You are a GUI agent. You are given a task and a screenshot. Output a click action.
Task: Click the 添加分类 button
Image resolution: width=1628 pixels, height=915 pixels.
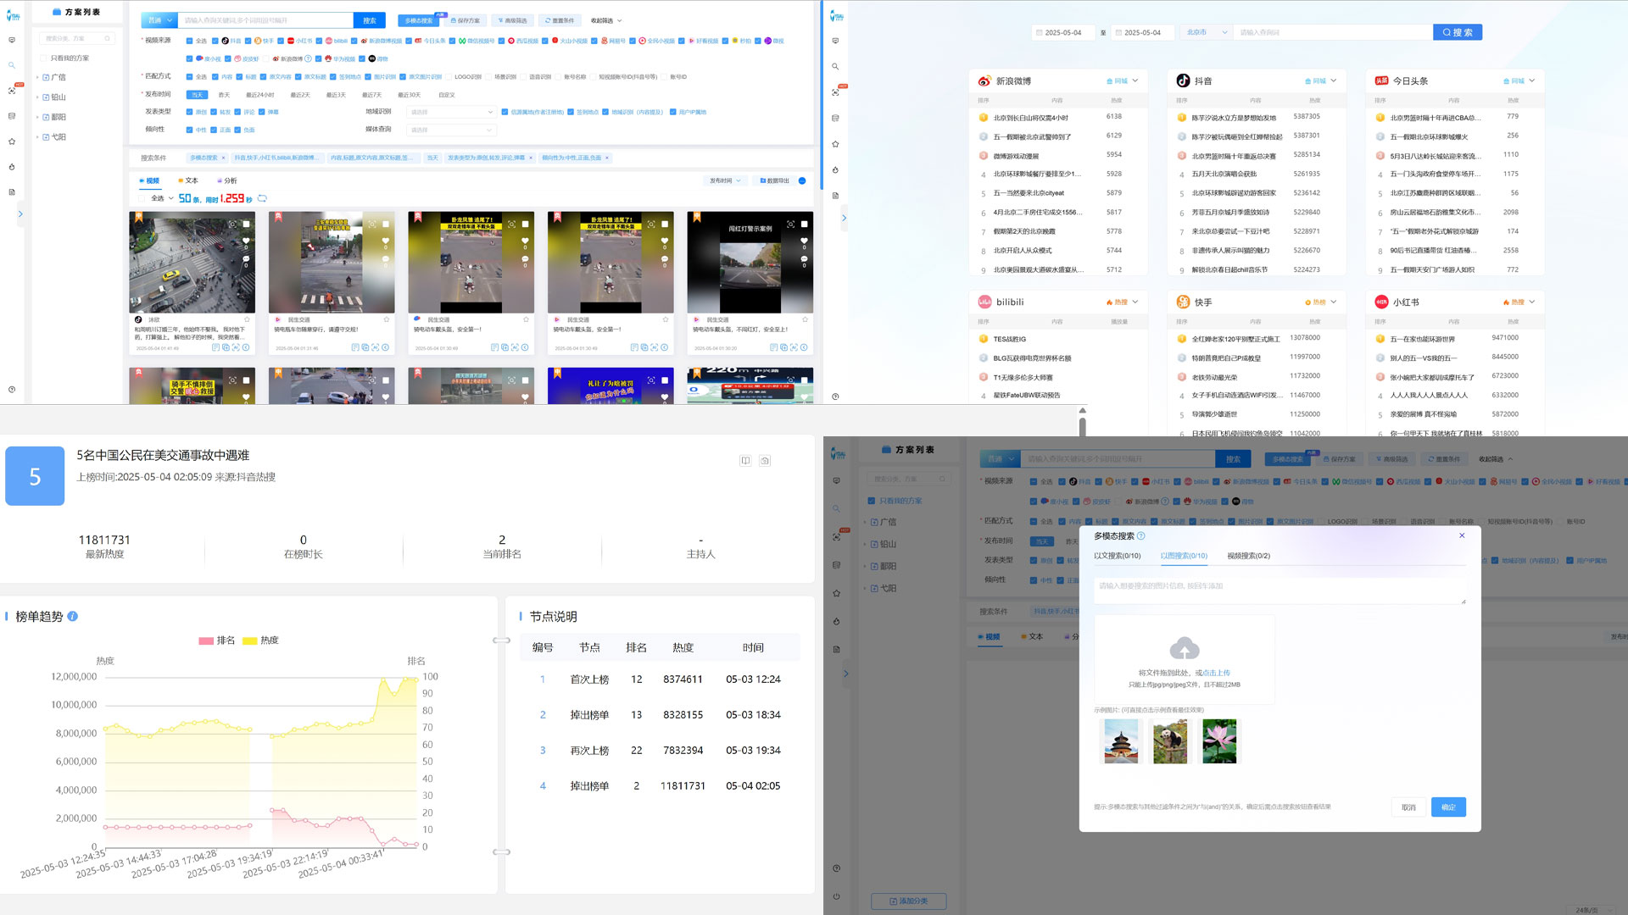tap(908, 901)
